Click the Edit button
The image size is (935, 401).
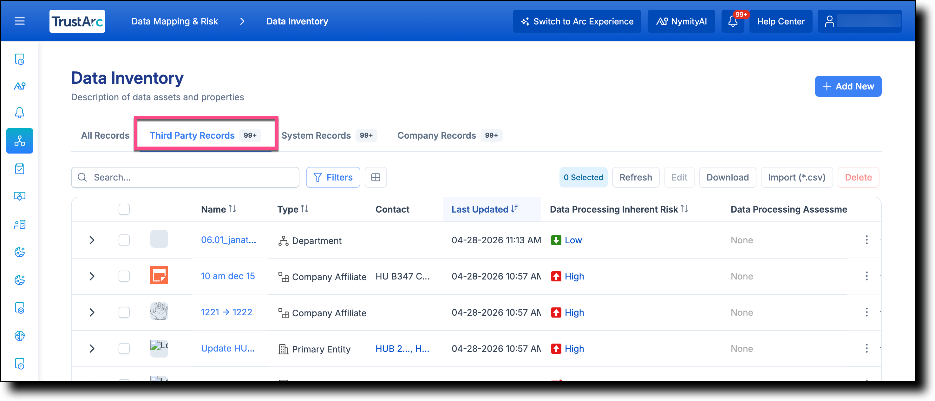coord(679,177)
